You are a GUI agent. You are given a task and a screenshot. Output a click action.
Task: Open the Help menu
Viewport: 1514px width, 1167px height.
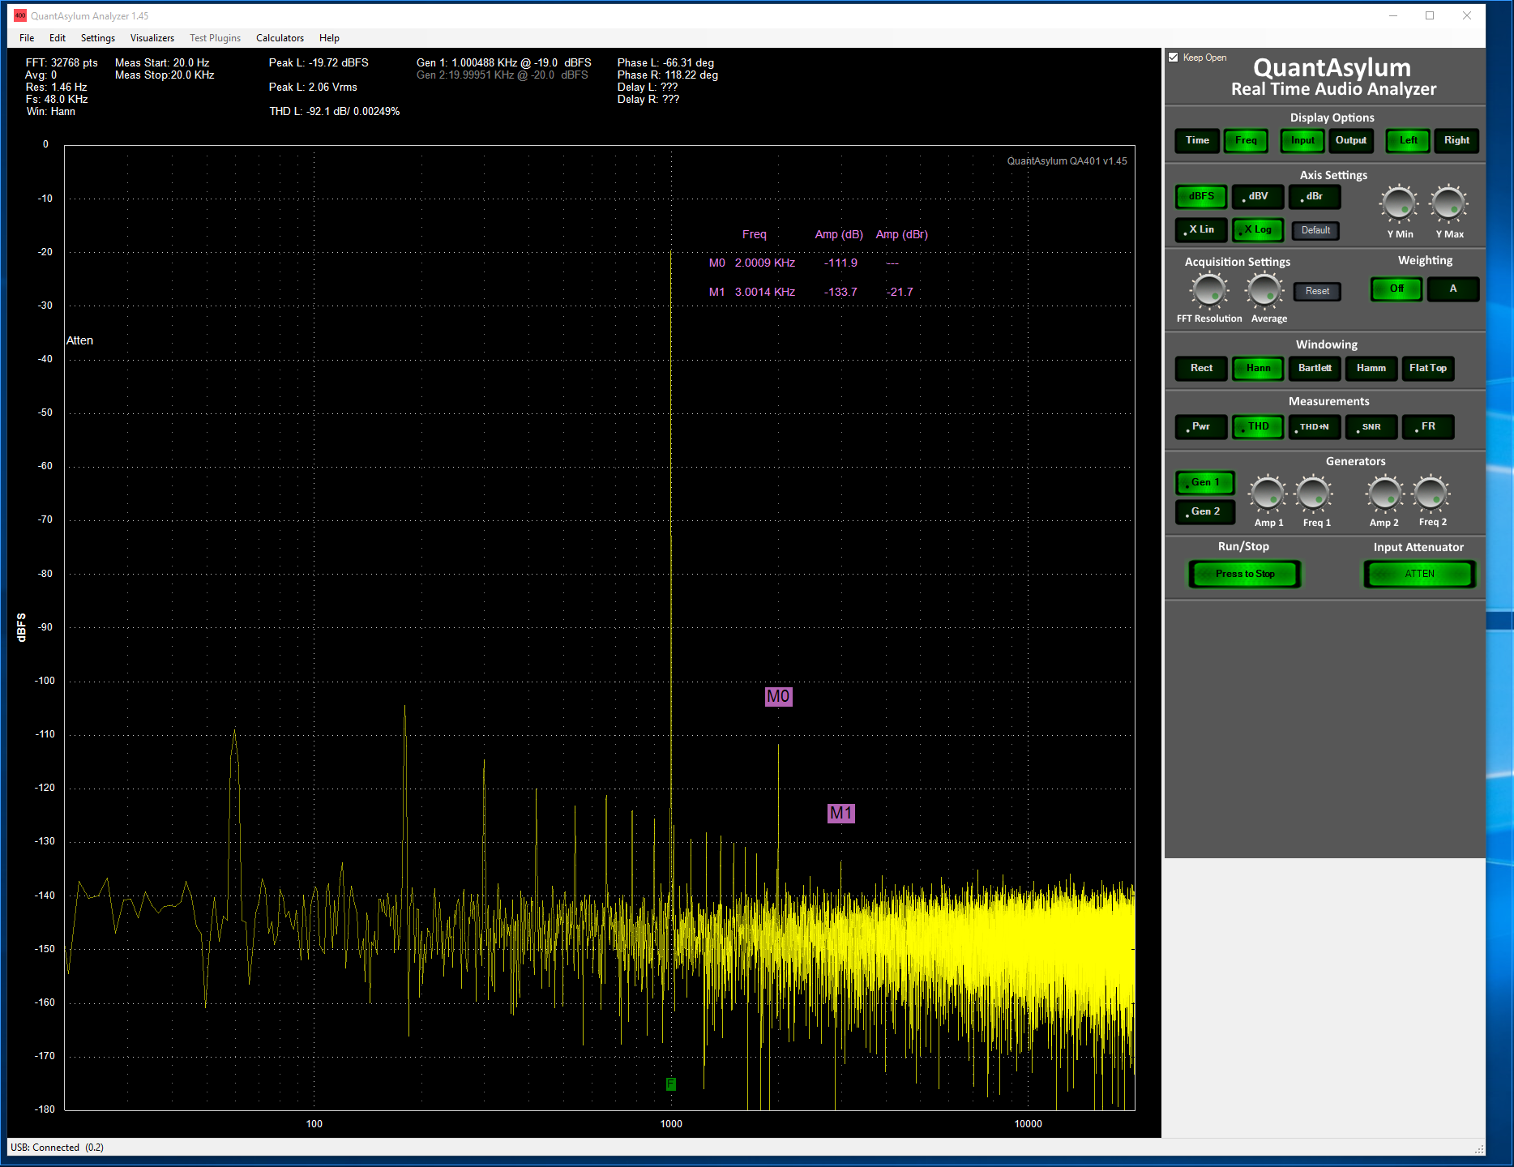329,38
